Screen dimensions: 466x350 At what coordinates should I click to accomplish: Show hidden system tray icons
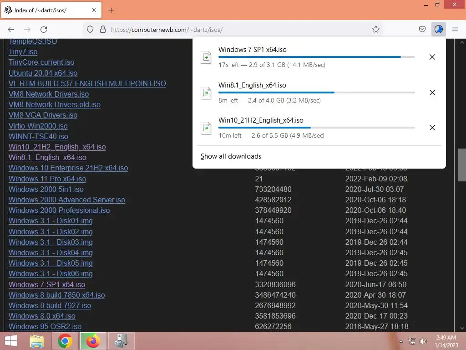point(401,341)
